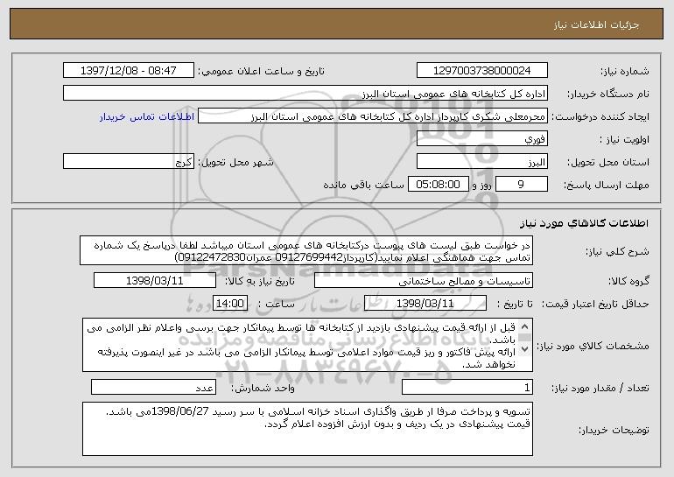Open the اطلاعات تماس خریدار link
This screenshot has height=477, width=674.
[147, 117]
